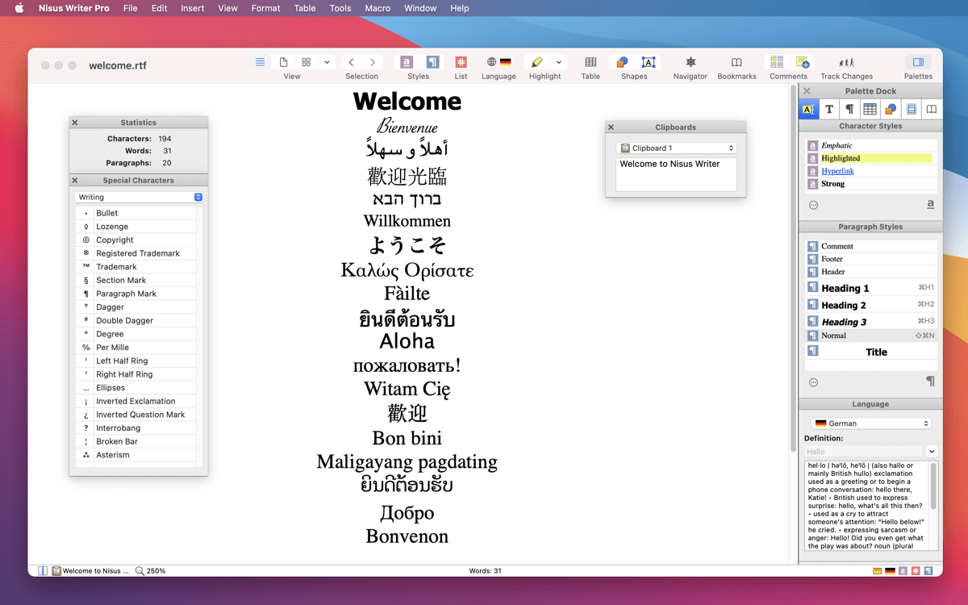Image resolution: width=968 pixels, height=605 pixels.
Task: Apply Highlight marker from toolbar
Action: 536,62
